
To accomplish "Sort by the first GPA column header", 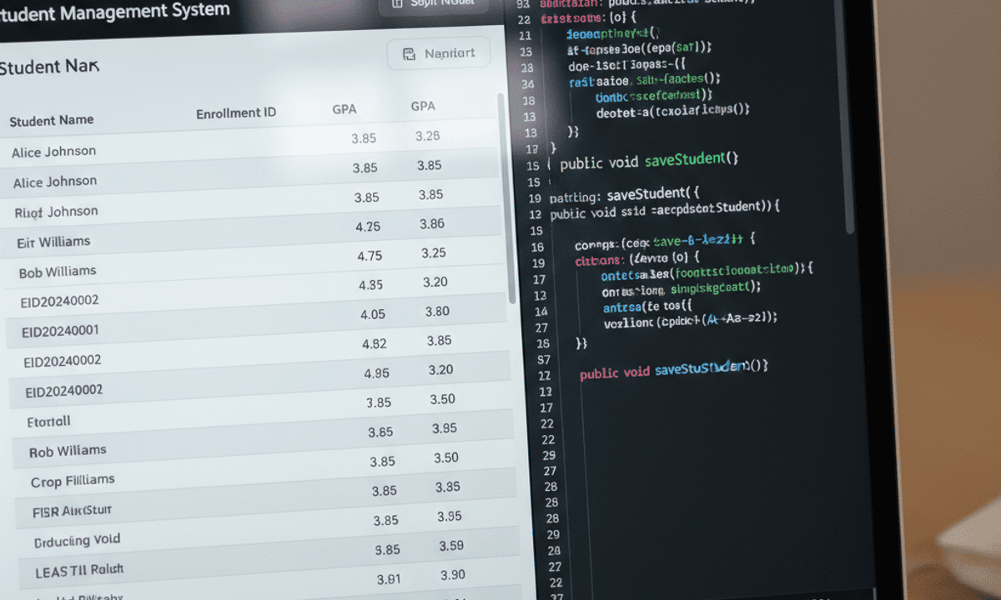I will (345, 109).
